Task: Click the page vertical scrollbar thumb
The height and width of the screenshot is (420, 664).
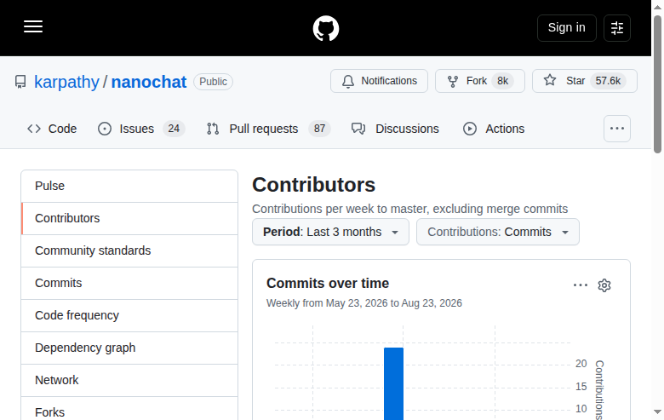Action: tap(657, 84)
